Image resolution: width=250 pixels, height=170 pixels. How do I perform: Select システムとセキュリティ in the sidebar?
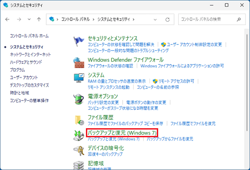click(27, 47)
